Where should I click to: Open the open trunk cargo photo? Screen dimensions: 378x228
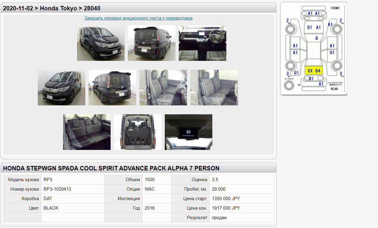click(138, 132)
